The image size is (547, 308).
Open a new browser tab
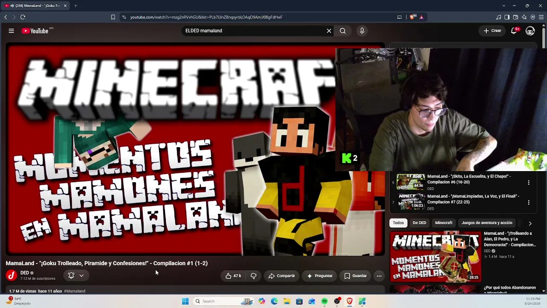tap(76, 6)
